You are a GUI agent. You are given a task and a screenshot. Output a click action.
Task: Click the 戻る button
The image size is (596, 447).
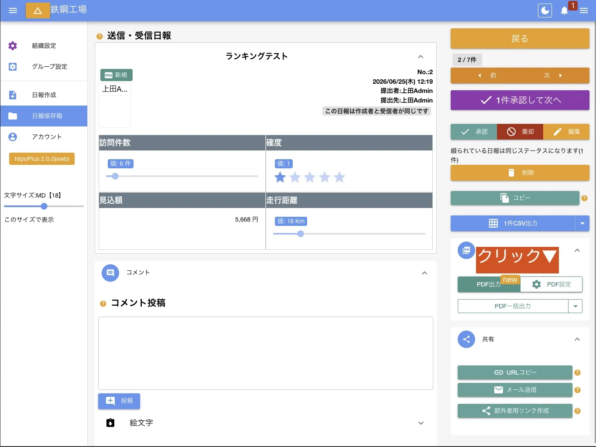tap(520, 38)
